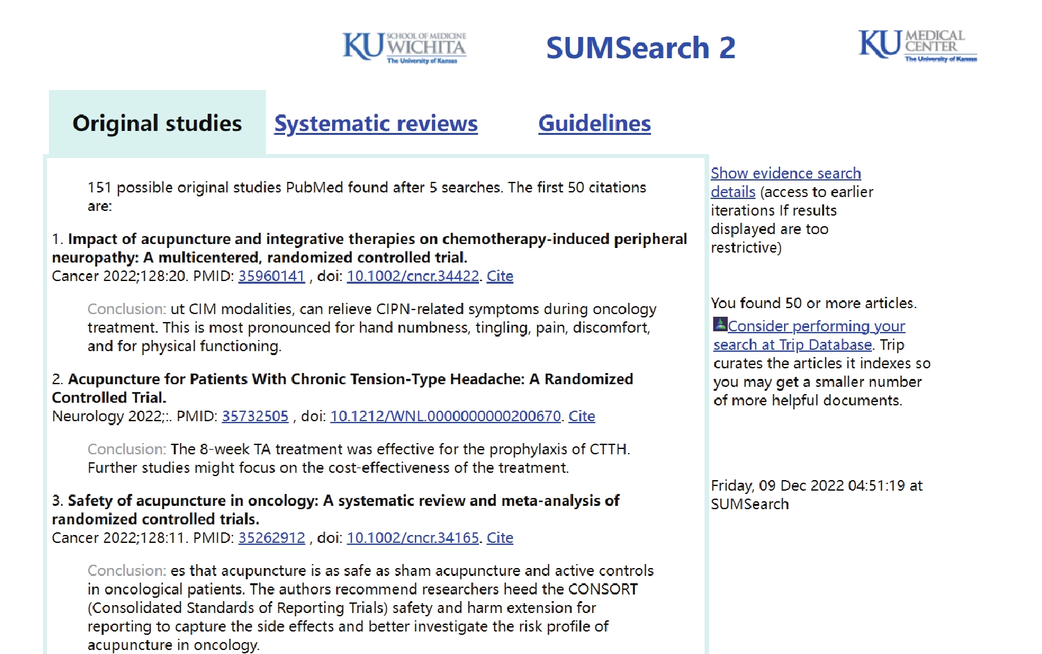The height and width of the screenshot is (654, 1042).
Task: Open the Guidelines tab
Action: [594, 124]
